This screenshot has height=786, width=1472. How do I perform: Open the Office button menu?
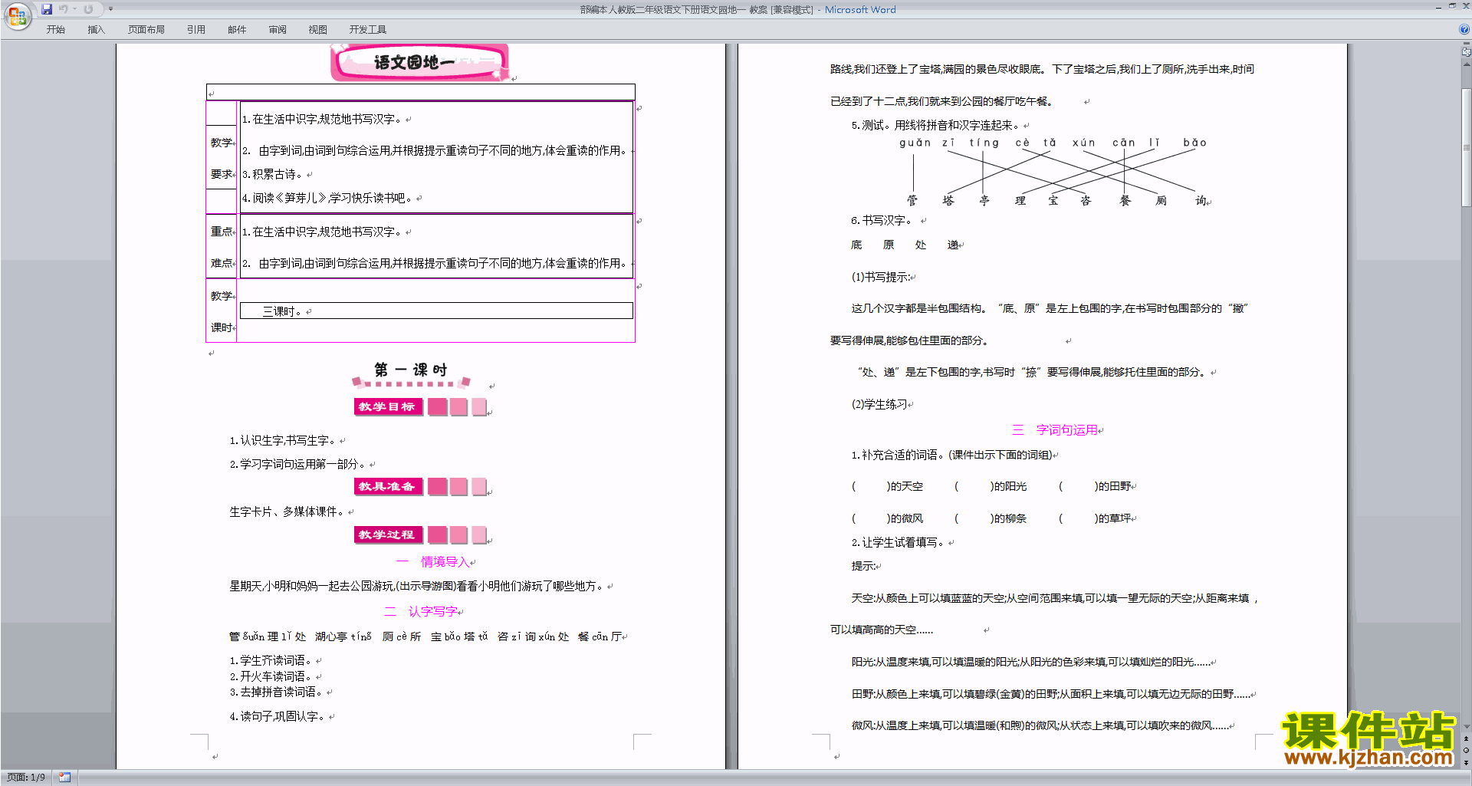17,15
